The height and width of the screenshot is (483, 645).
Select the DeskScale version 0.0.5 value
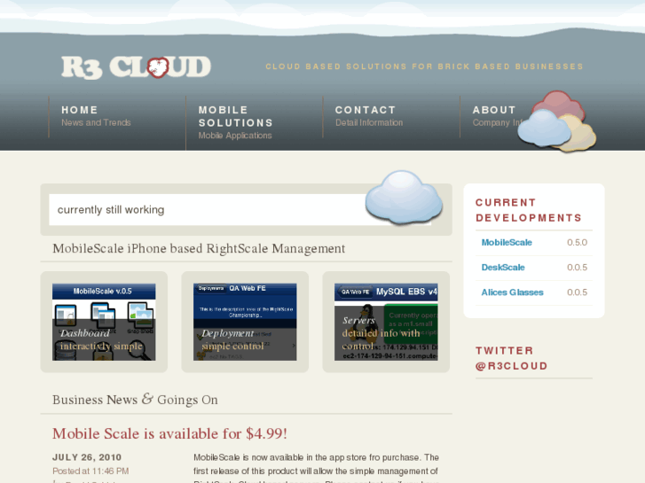[x=577, y=267]
